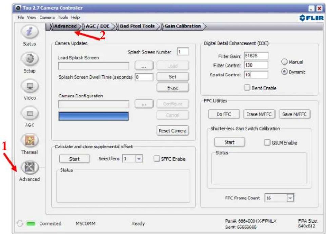Image resolution: width=326 pixels, height=234 pixels.
Task: Open the Camera menu
Action: [x=47, y=17]
